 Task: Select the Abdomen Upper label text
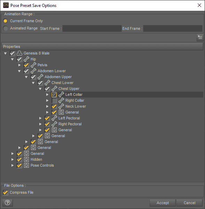[x=58, y=77]
